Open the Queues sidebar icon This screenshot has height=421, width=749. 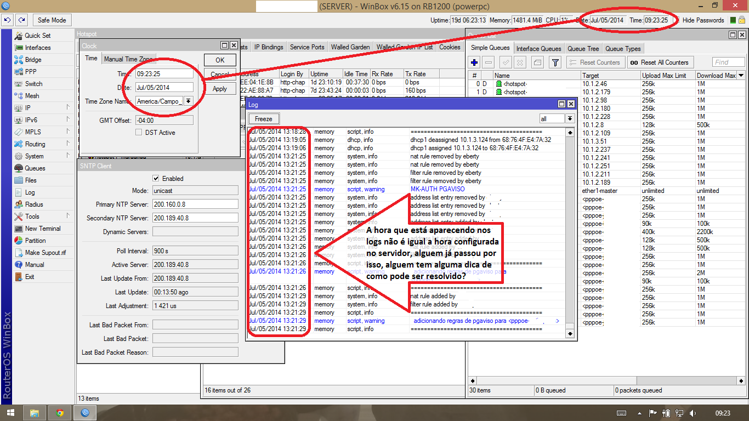(18, 168)
